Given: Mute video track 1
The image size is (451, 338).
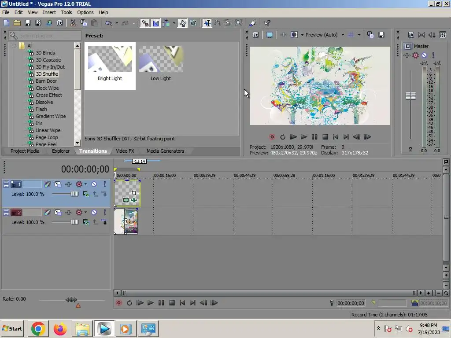Looking at the screenshot, I should [94, 184].
